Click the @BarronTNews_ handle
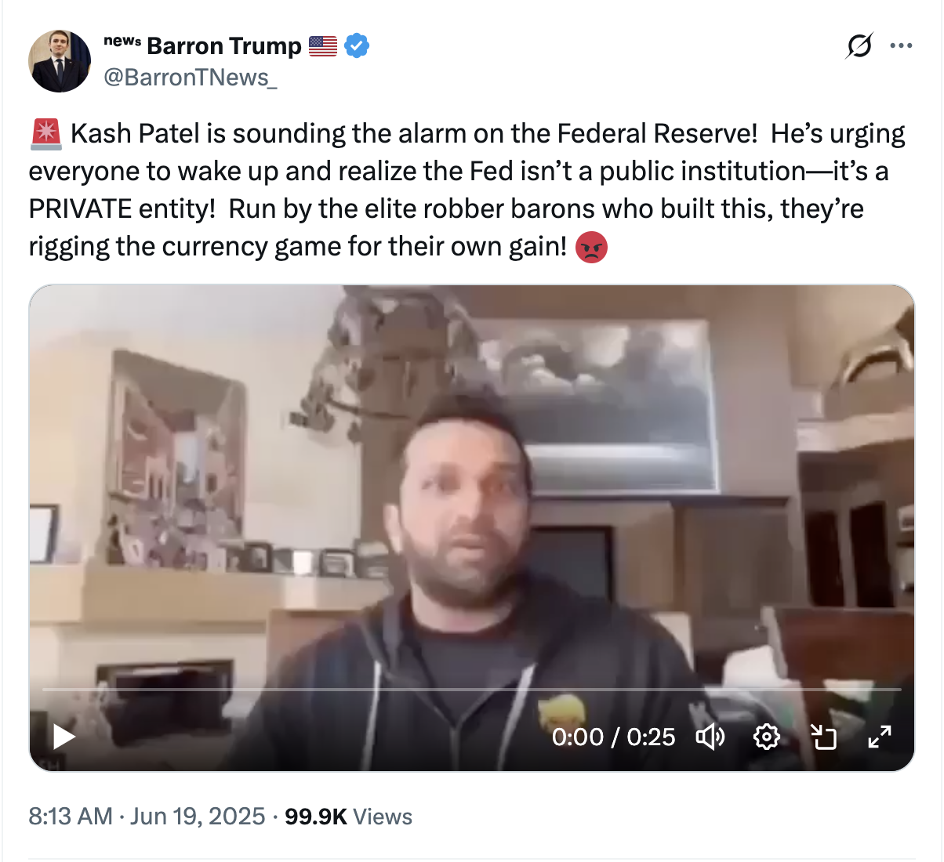 (x=191, y=78)
